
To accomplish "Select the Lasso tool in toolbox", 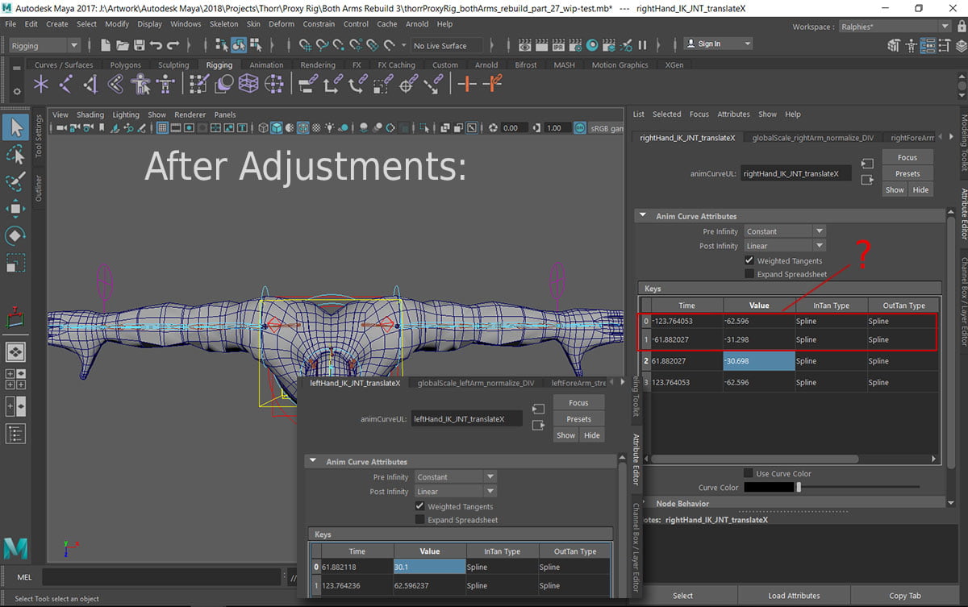I will pos(15,154).
